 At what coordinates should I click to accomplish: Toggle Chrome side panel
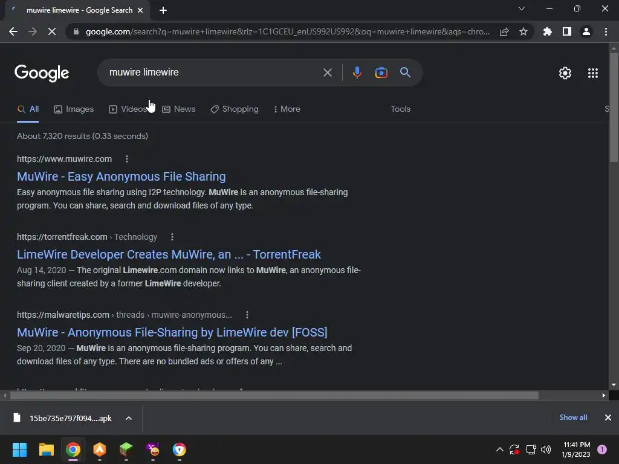tap(567, 31)
